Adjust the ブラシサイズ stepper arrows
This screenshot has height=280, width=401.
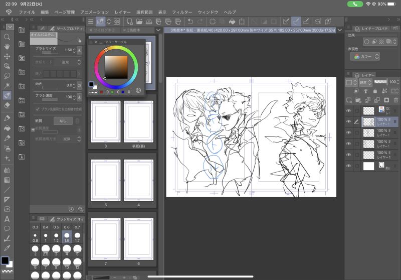pyautogui.click(x=74, y=50)
